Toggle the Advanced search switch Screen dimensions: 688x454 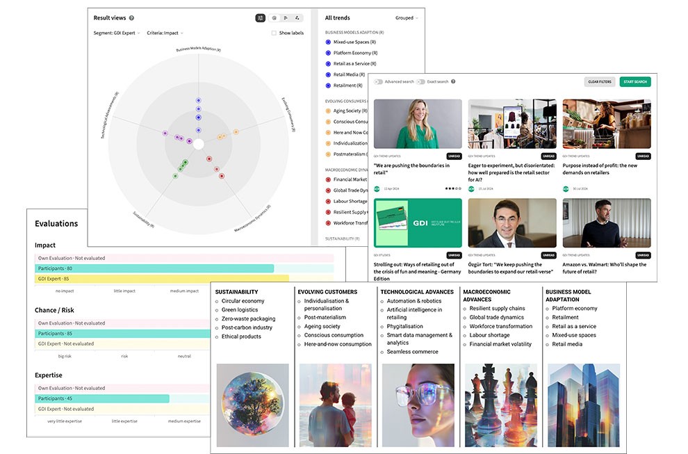pyautogui.click(x=379, y=82)
